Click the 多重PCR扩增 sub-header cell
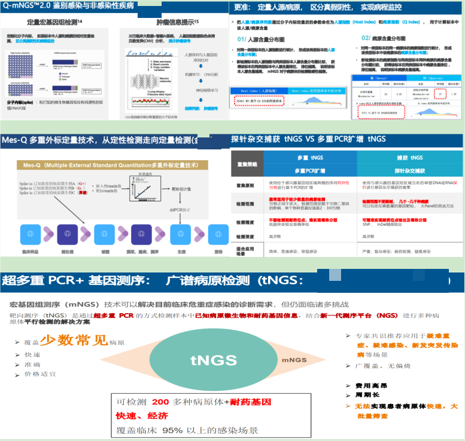Image resolution: width=465 pixels, height=441 pixels. point(310,170)
